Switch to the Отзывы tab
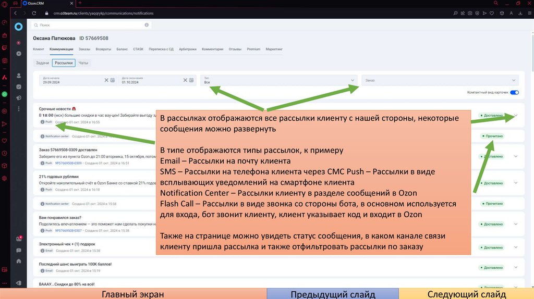This screenshot has height=299, width=534. pyautogui.click(x=235, y=49)
